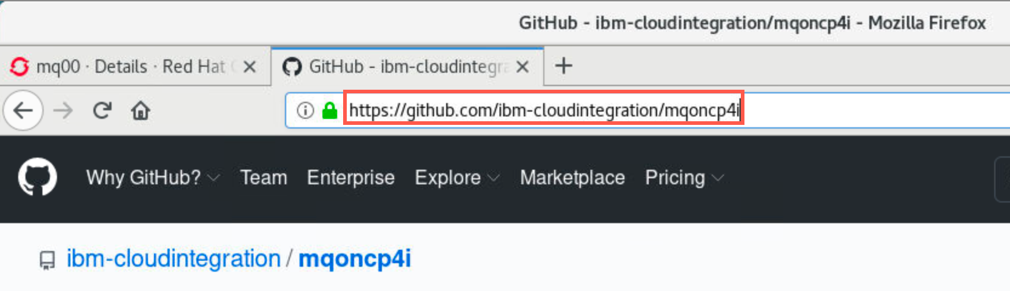Click the GitHub Octocat logo

38,178
